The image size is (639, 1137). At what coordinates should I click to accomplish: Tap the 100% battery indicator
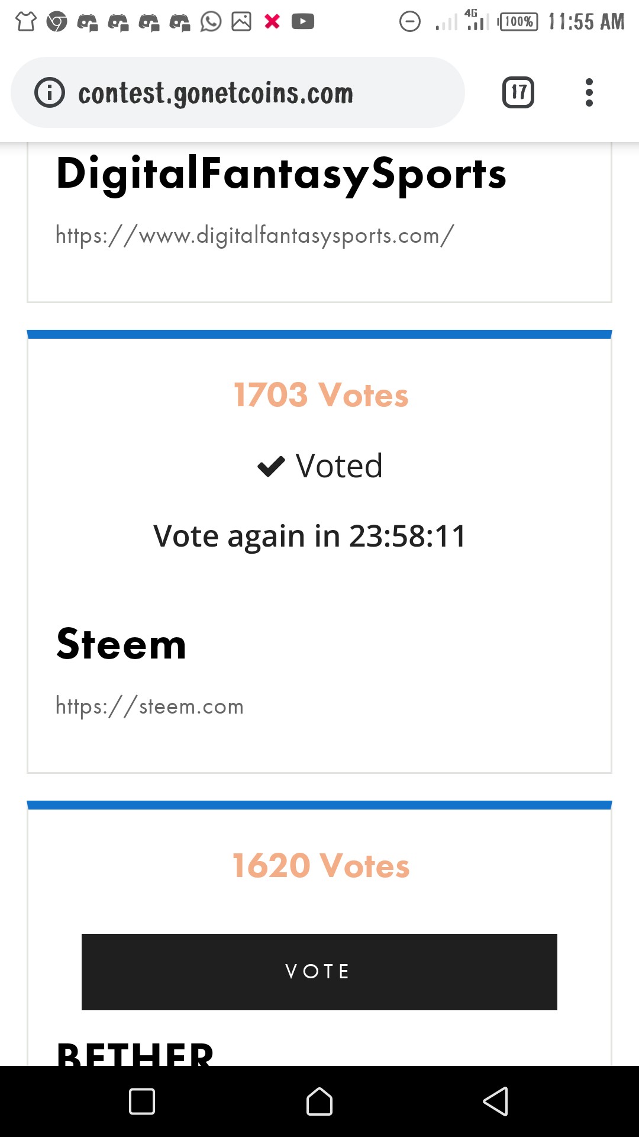coord(518,22)
